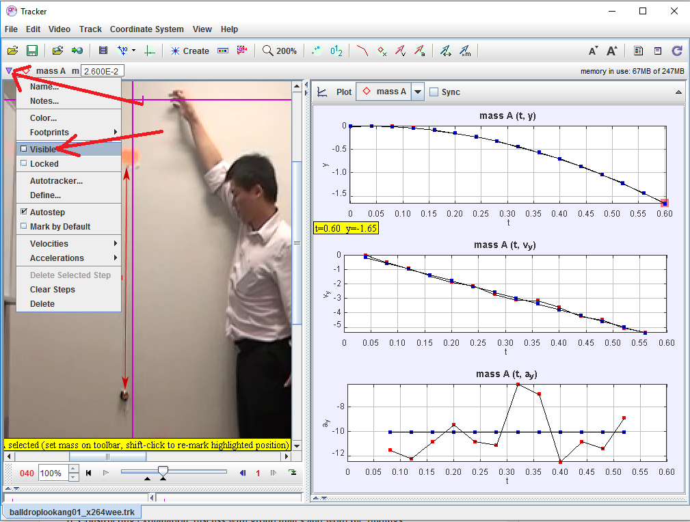
Task: Open the track control icon
Action: point(223,51)
